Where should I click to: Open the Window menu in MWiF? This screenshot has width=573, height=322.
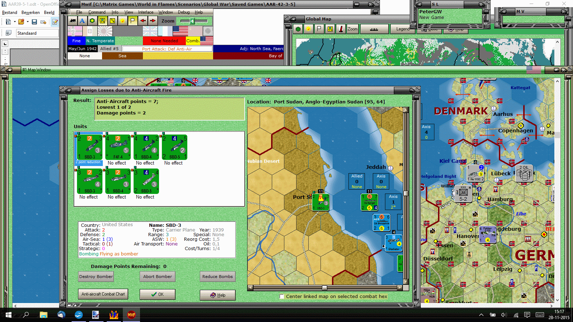tap(166, 12)
